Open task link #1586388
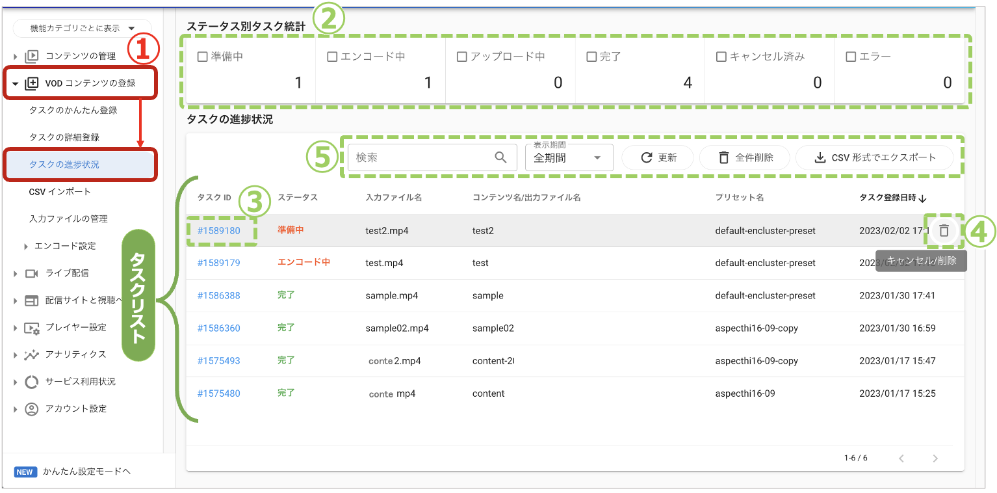 (x=218, y=296)
